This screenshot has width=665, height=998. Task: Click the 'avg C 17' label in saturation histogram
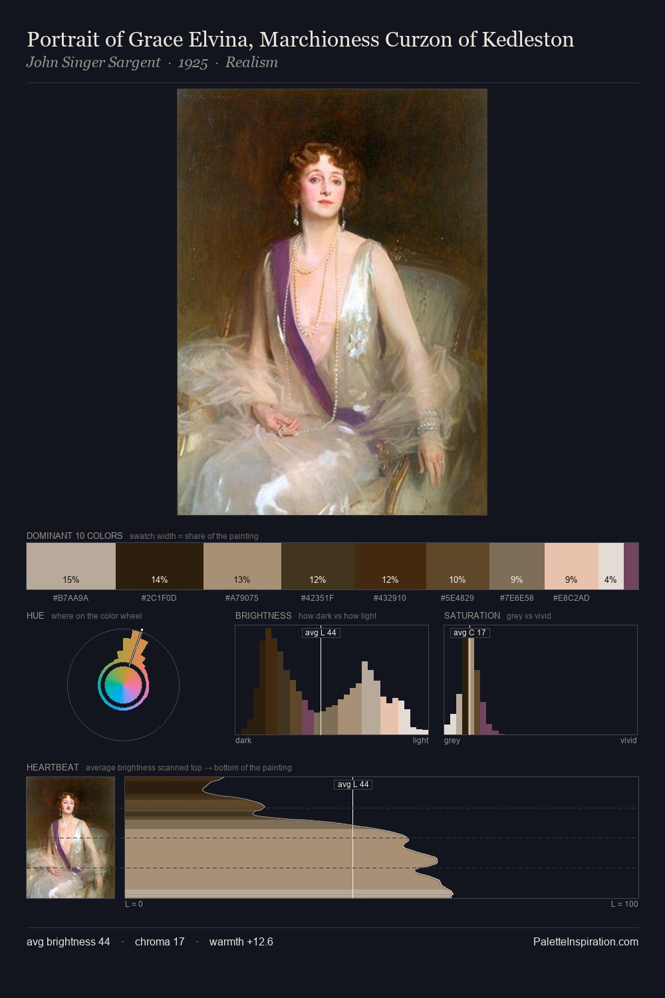[x=469, y=633]
